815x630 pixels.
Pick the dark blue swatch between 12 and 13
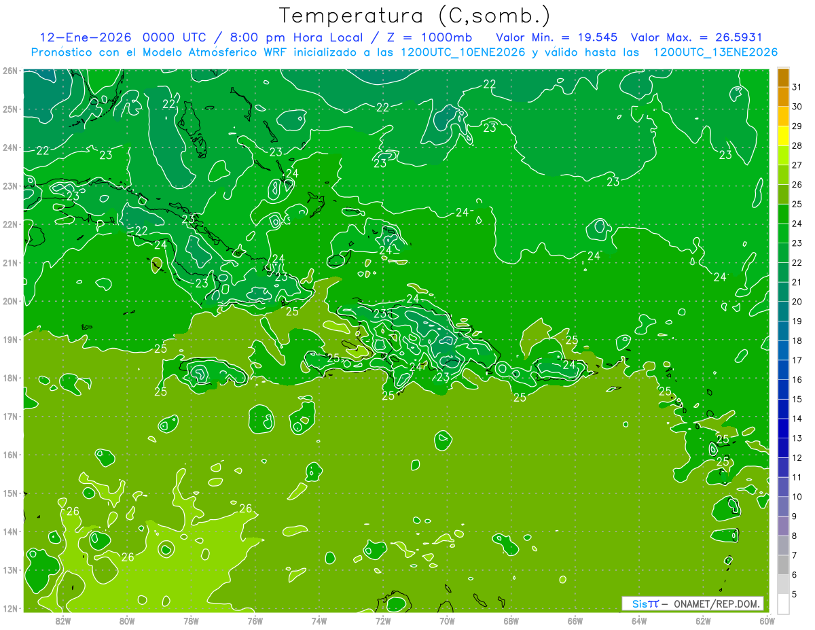tap(783, 448)
